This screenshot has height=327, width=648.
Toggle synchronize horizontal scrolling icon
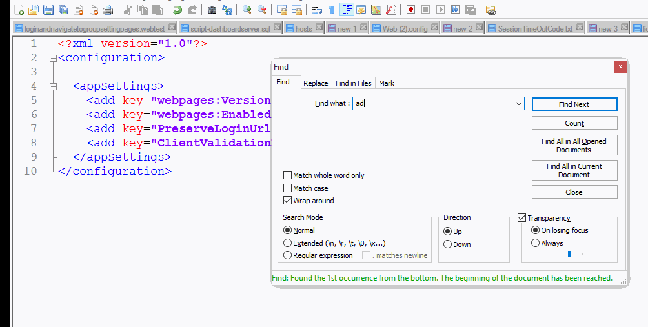coord(297,10)
